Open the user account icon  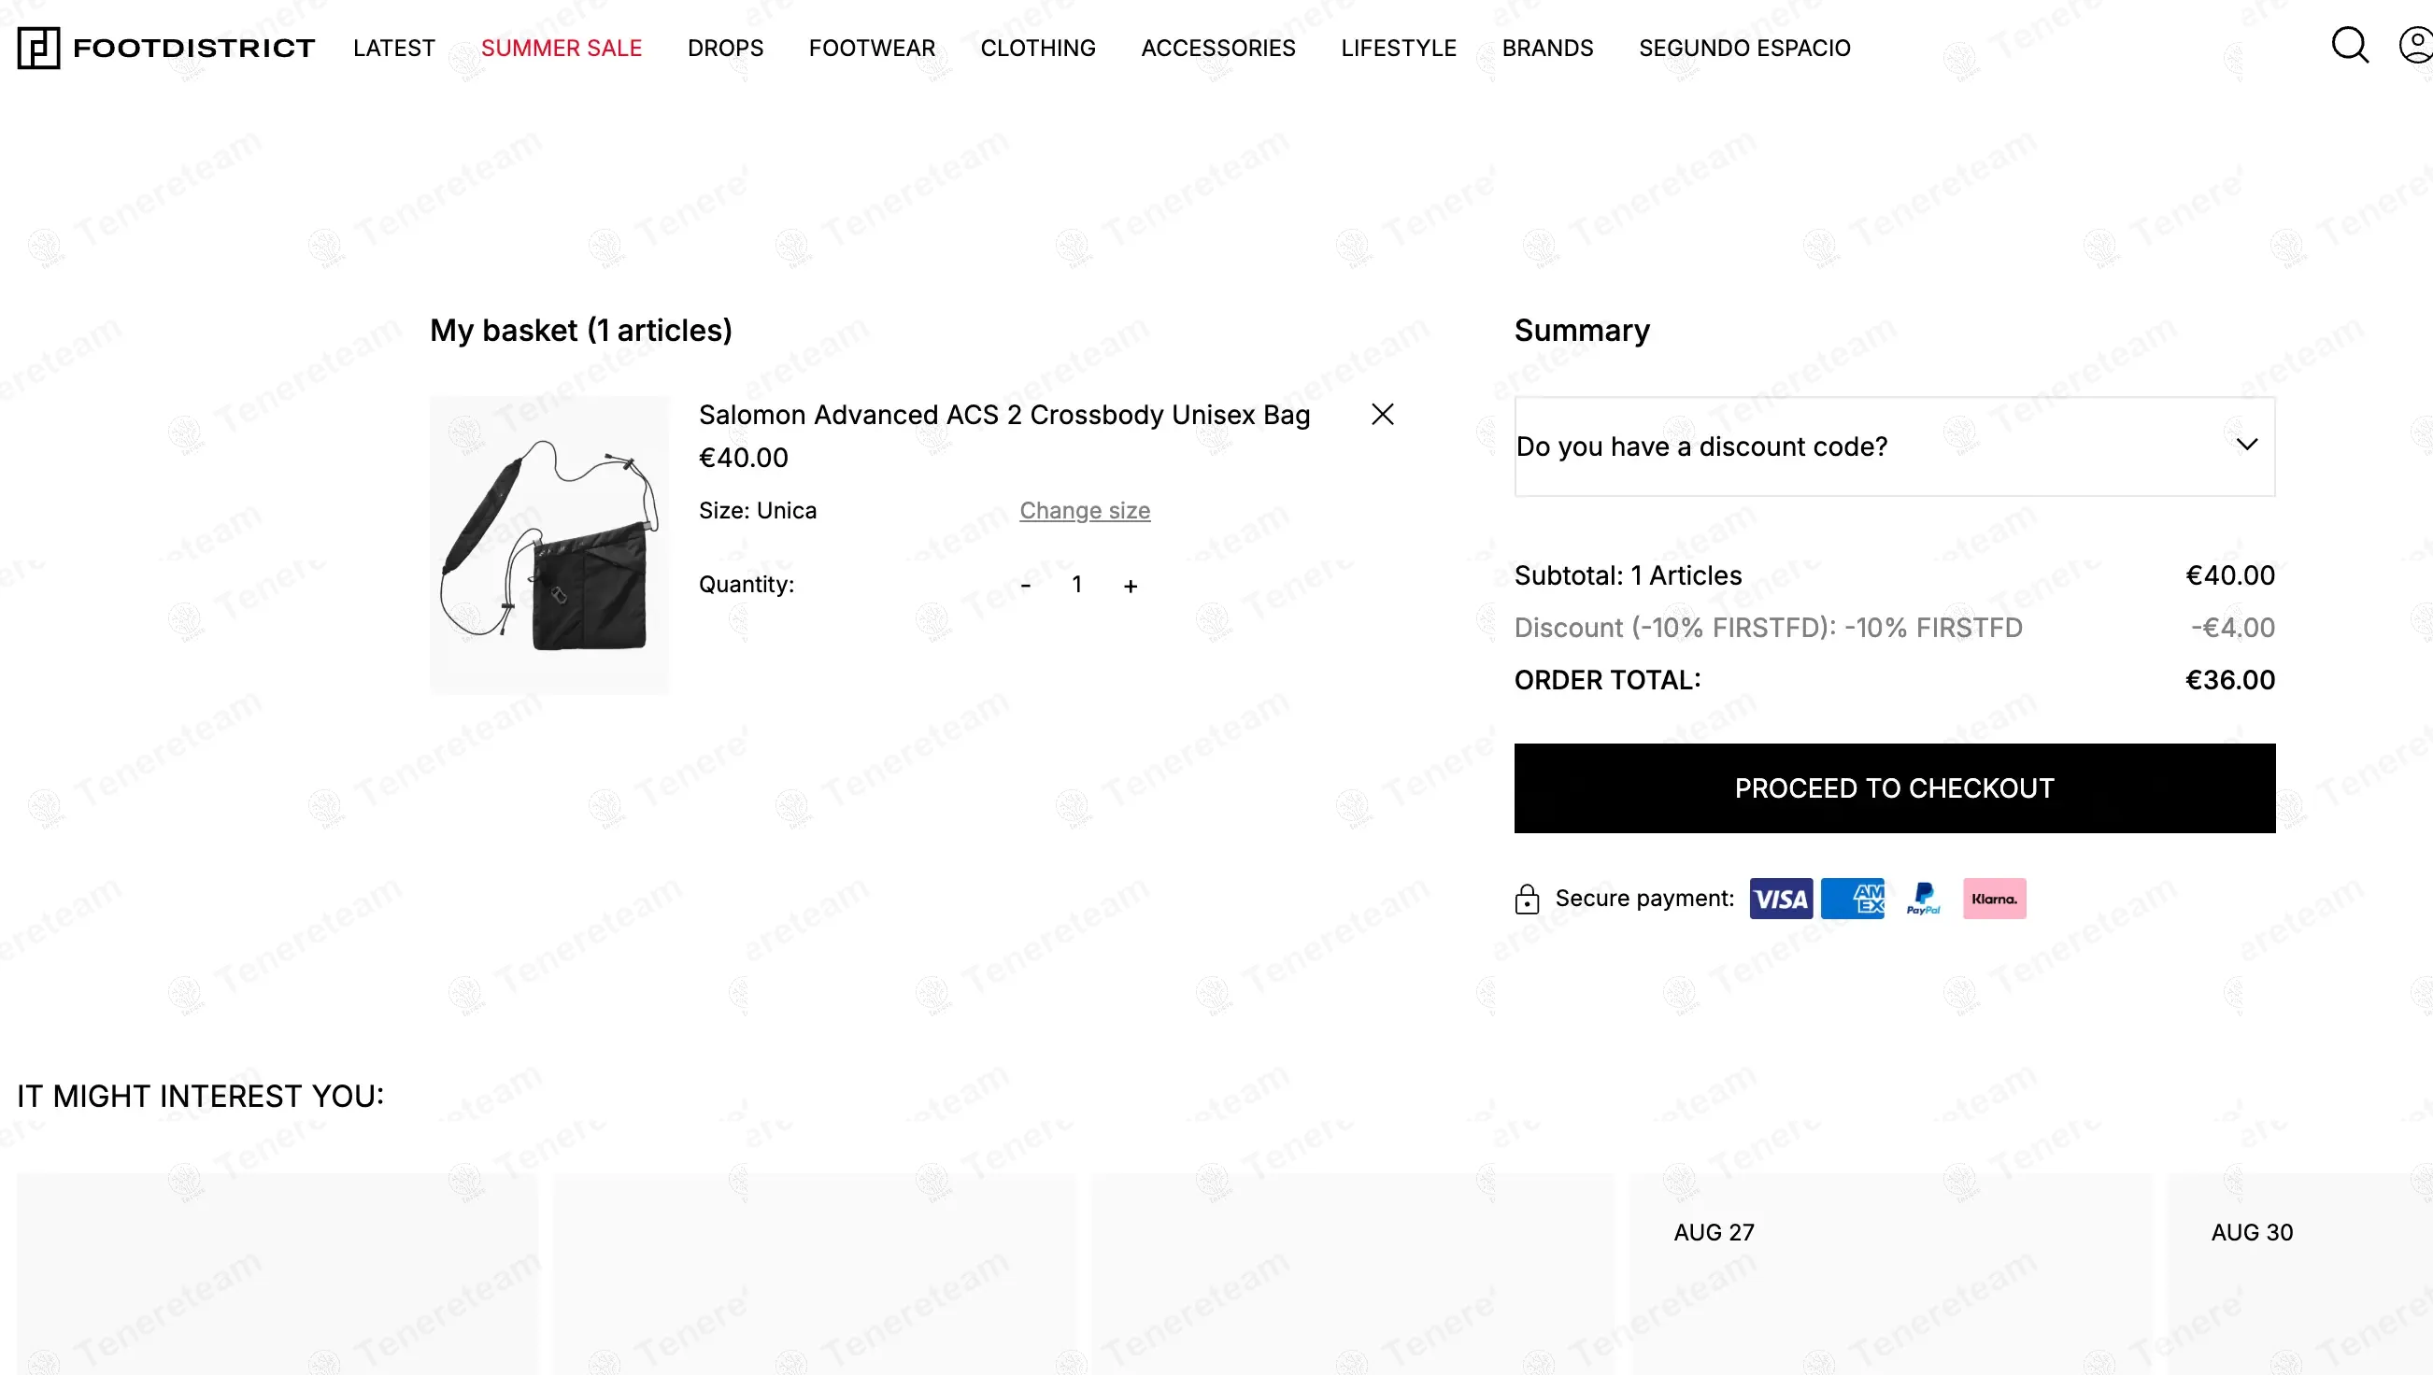pos(2417,46)
